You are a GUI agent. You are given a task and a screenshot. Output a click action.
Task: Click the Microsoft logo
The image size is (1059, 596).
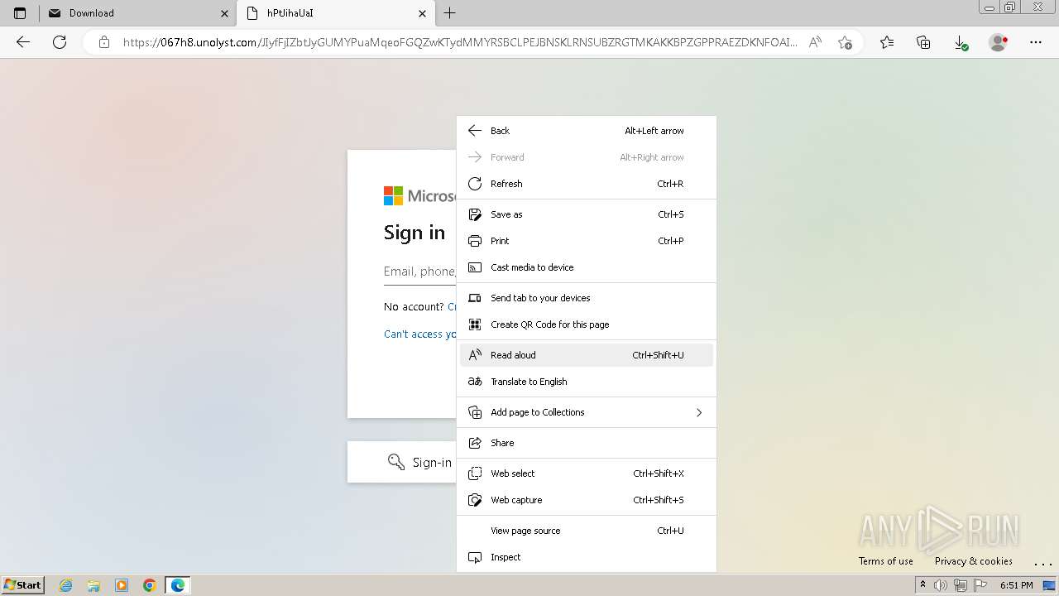[420, 196]
